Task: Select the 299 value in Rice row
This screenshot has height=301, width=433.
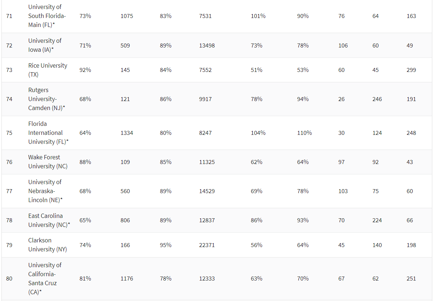Action: pos(411,70)
